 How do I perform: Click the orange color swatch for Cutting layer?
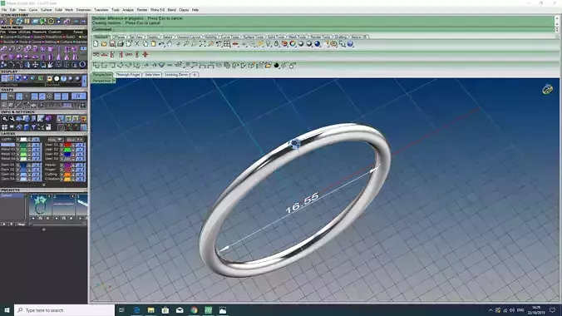67,175
